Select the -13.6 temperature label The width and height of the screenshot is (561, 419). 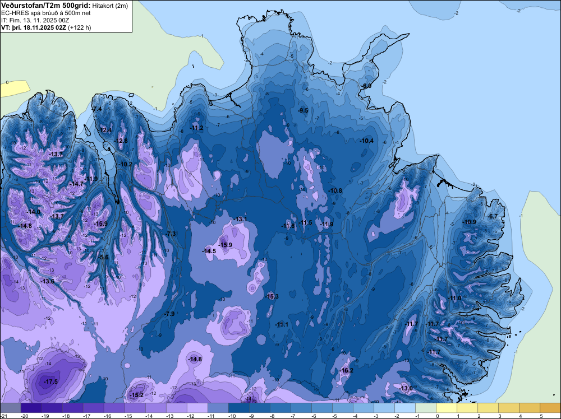47,281
